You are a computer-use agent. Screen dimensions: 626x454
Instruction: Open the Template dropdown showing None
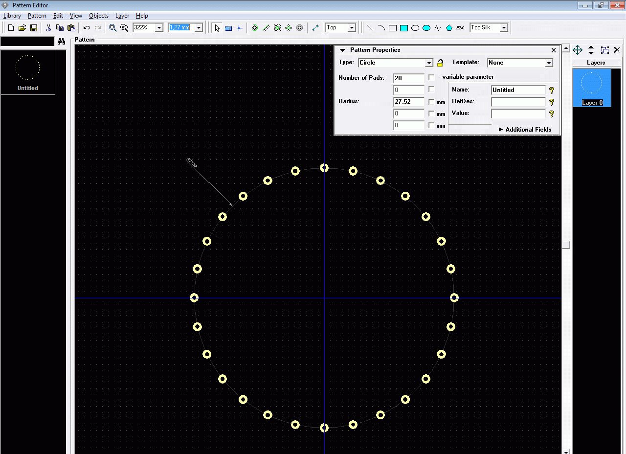(548, 63)
